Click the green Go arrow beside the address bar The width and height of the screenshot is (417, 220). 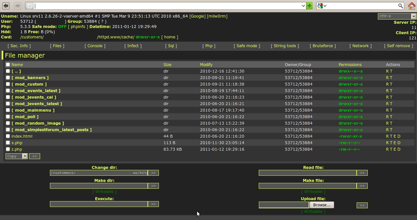(309, 6)
